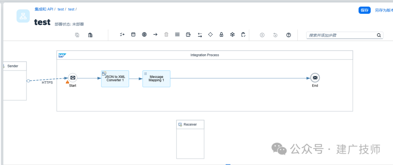Click the play simulation icon

coord(262,35)
